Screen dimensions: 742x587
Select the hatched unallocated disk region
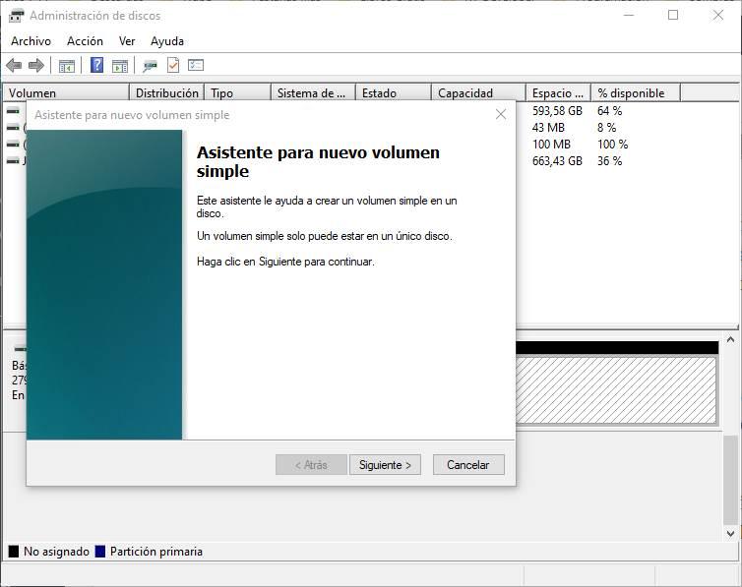click(616, 390)
